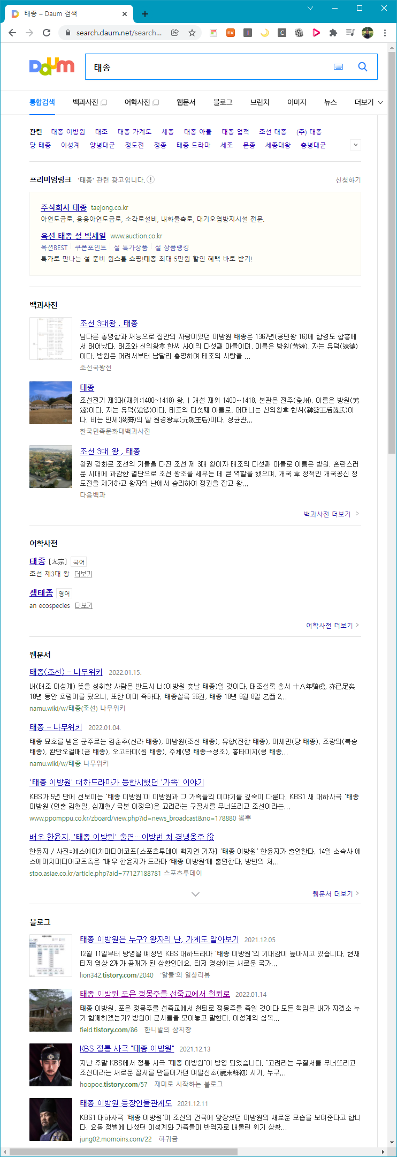397x1157 pixels.
Task: Click the info icon beside 프리미엄링크 ad notice
Action: (151, 179)
